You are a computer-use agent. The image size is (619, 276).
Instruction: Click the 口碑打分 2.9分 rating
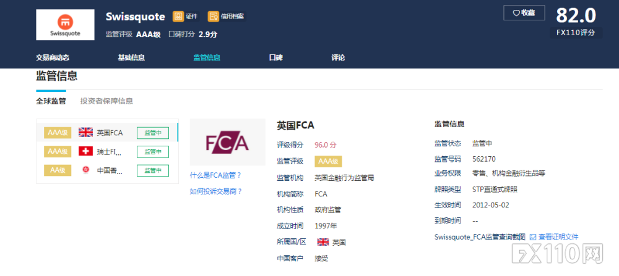193,34
